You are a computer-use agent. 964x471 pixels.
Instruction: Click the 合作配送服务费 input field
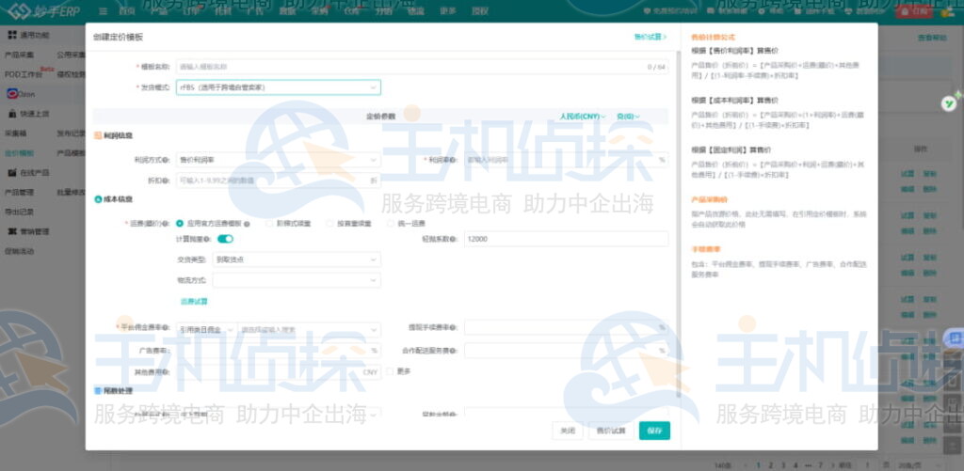[566, 351]
